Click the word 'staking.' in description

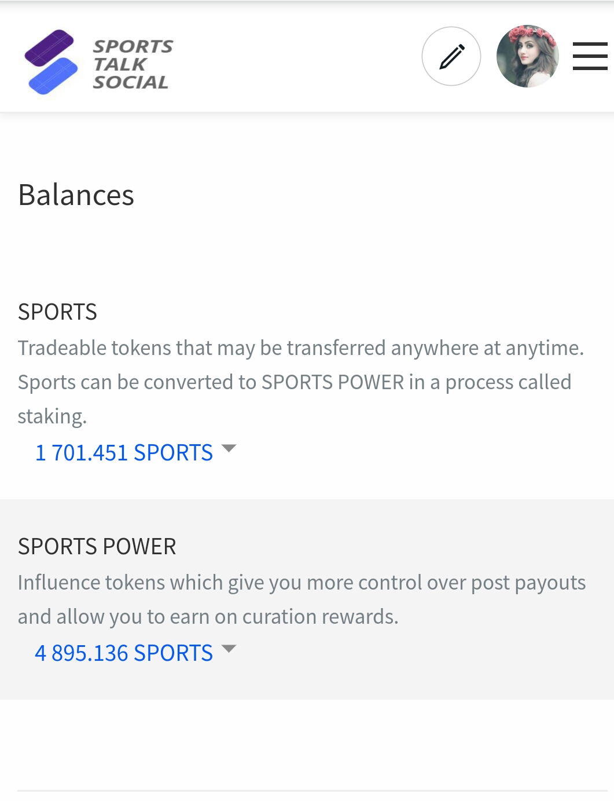[x=52, y=416]
